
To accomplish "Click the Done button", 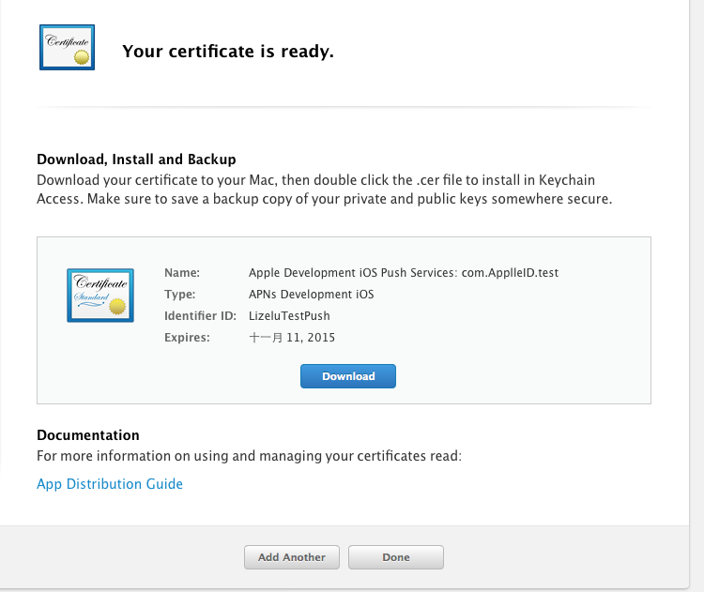I will click(396, 557).
